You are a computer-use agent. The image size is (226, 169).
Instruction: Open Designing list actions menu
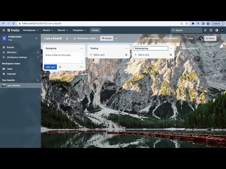pyautogui.click(x=82, y=49)
